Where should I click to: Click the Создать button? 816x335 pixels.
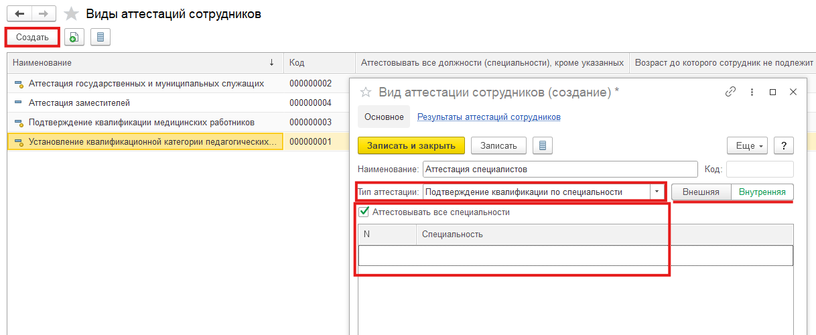32,37
